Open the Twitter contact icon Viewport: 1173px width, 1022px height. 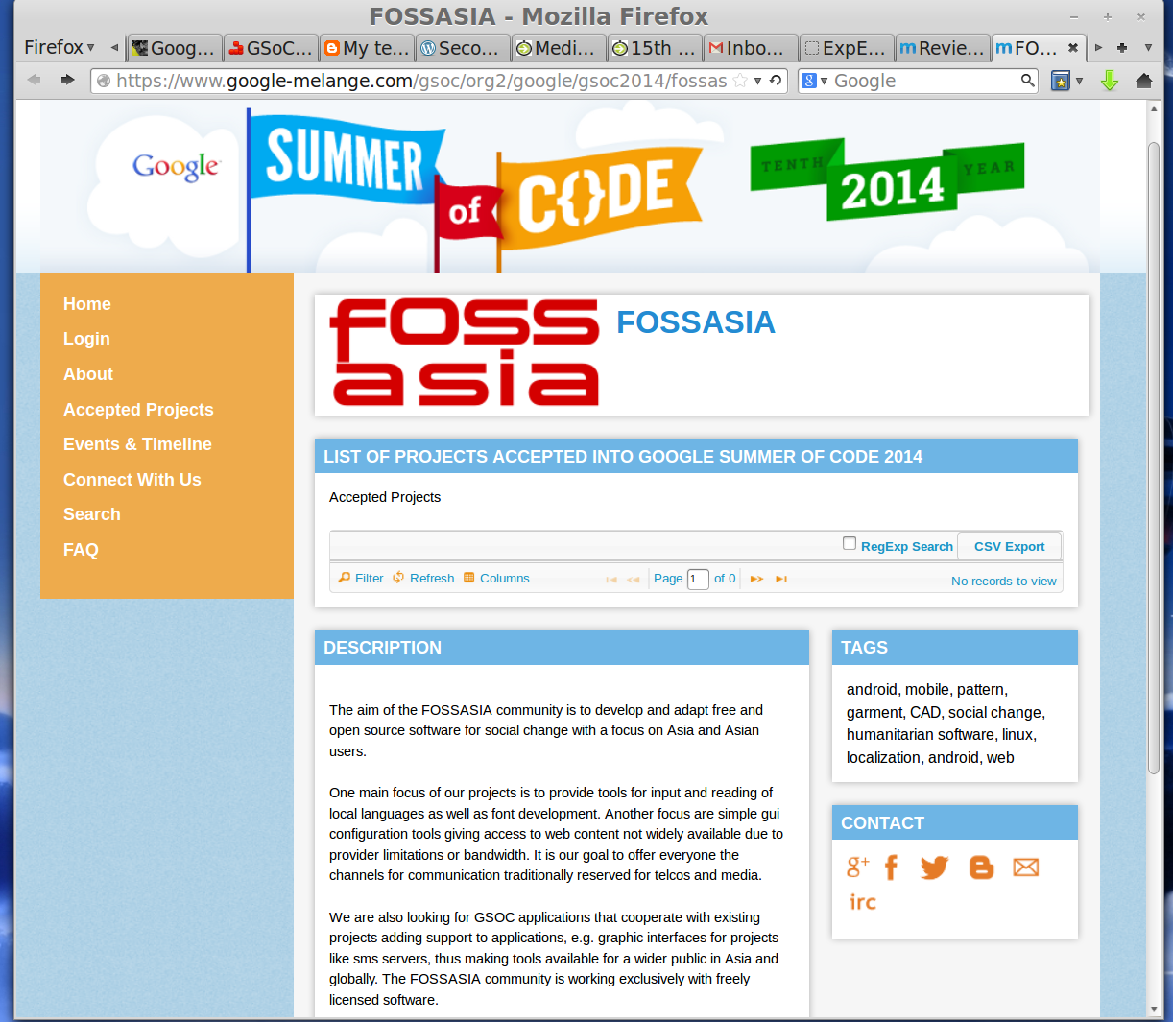coord(934,868)
